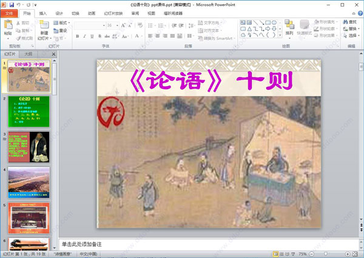This screenshot has width=364, height=258.
Task: Undo the last action
Action: (x=19, y=5)
